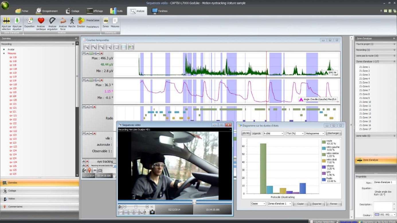Click the Exporter button in the diagram window

click(317, 204)
